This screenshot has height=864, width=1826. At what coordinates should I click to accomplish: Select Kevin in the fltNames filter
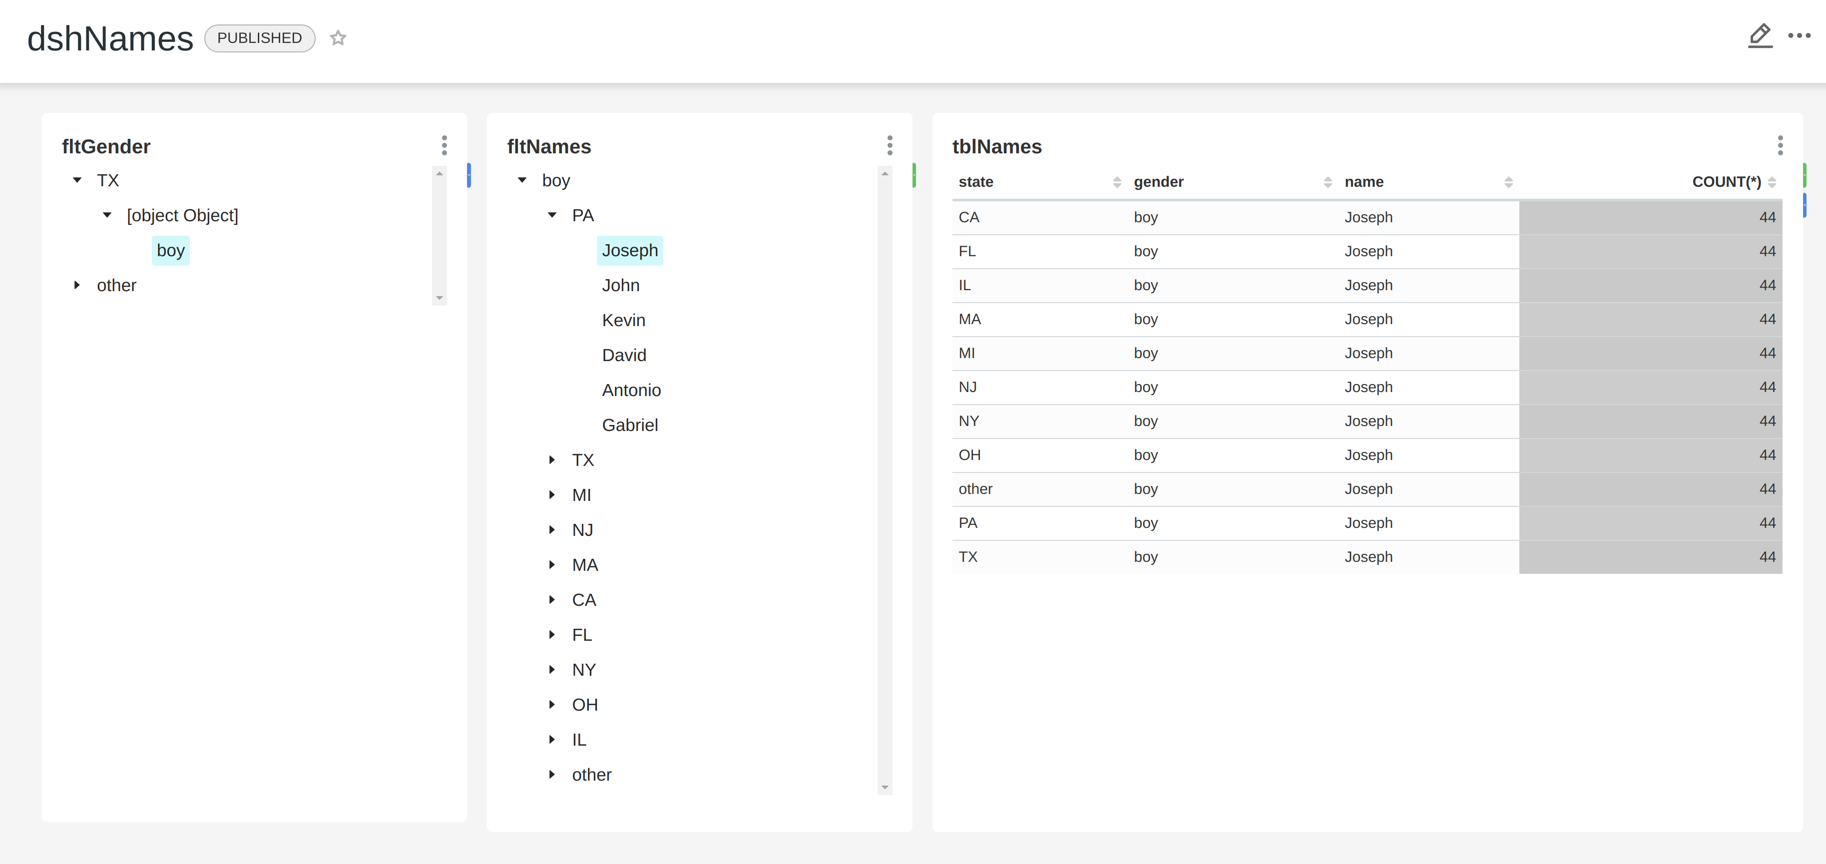coord(623,320)
